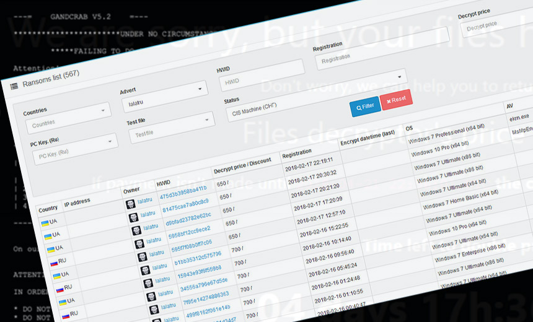Click OS cell Windows 7 Enterprise (x86 bit)
The width and height of the screenshot is (533, 322).
(469, 253)
